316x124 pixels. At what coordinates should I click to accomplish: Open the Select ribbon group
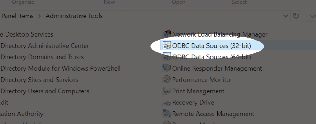[x=239, y=2]
